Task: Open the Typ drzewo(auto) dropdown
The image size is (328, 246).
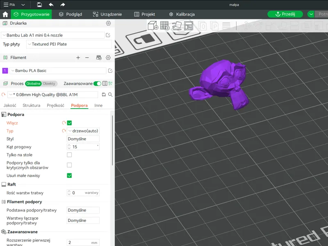Action: (x=83, y=131)
